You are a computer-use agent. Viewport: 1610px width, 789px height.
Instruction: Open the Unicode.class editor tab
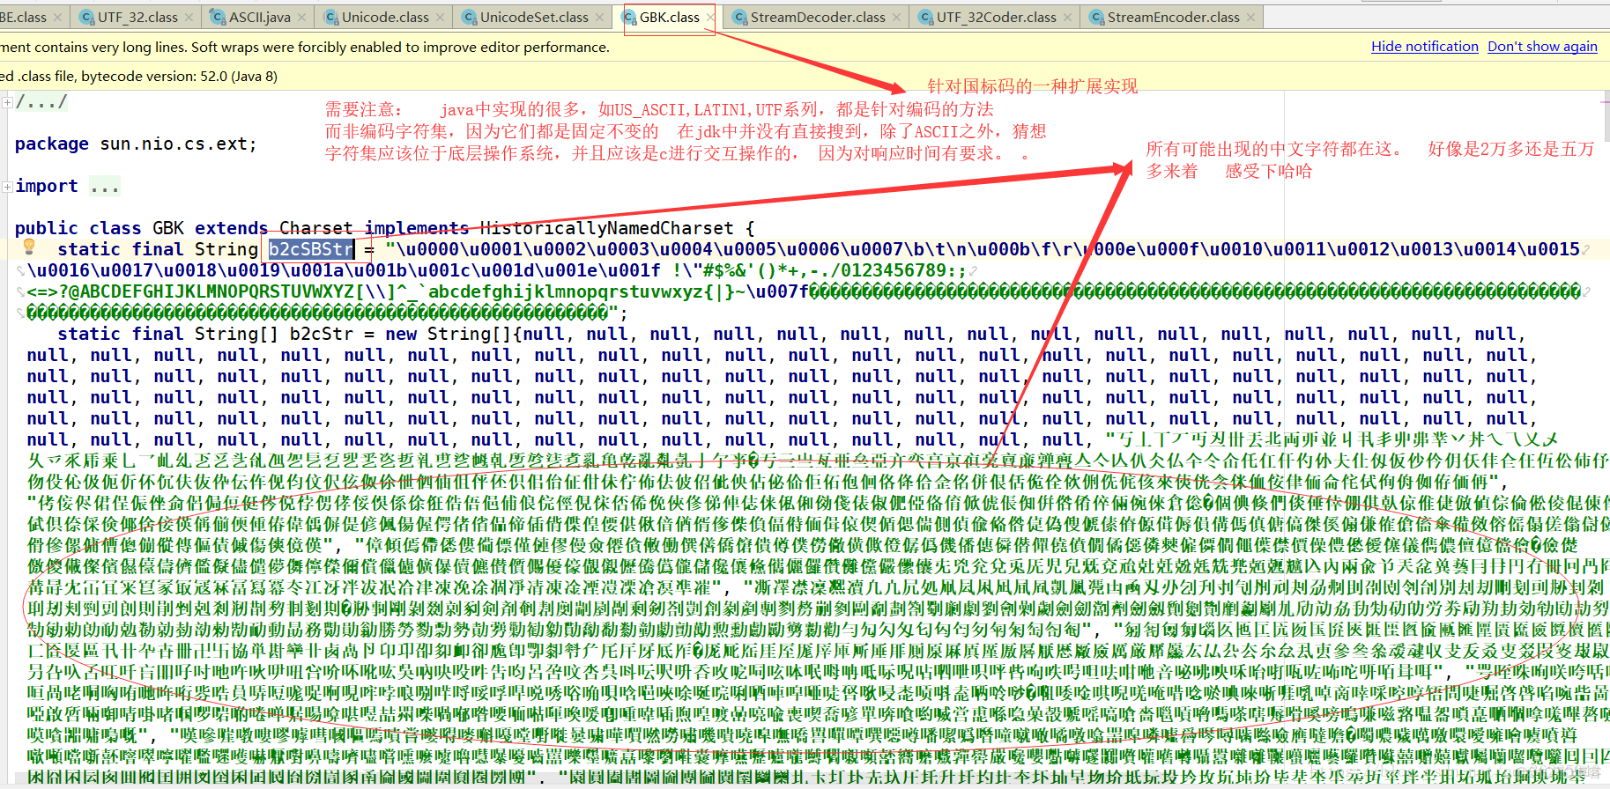click(x=385, y=17)
